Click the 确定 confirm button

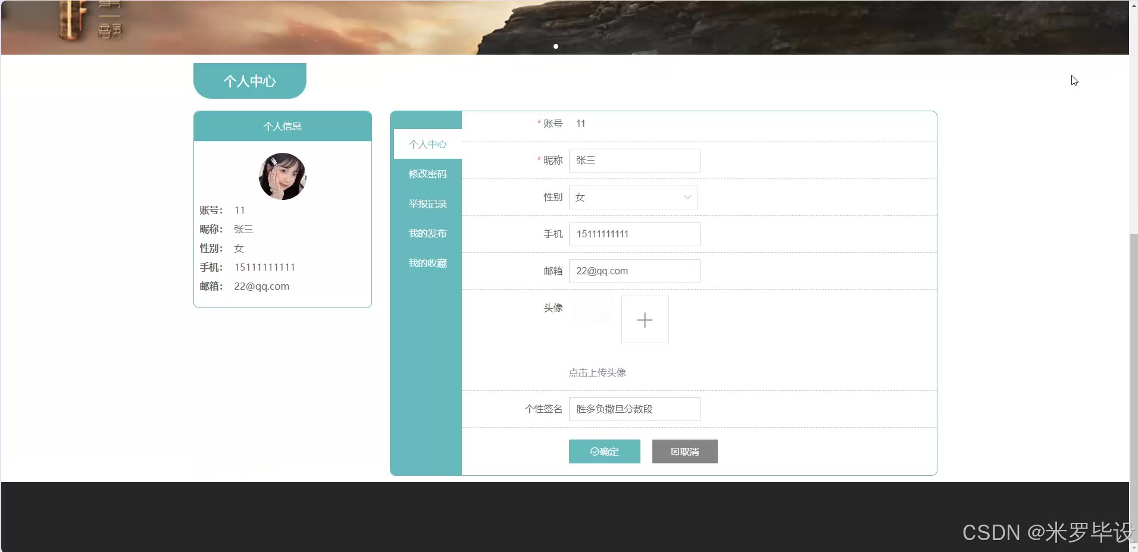coord(605,451)
